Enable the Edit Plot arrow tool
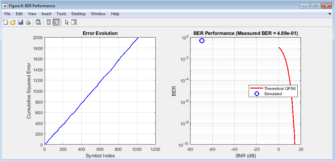This screenshot has width=335, height=161. pos(67,22)
